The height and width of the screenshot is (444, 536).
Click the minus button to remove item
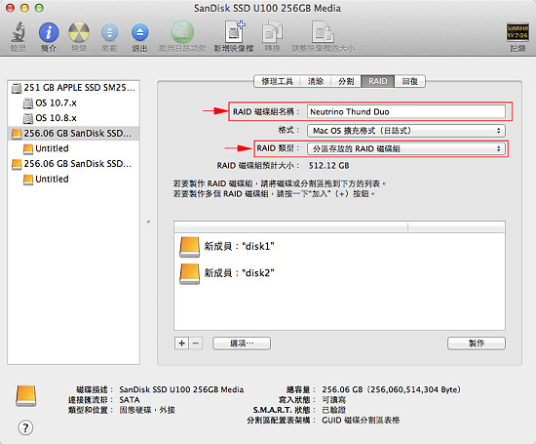pos(196,343)
